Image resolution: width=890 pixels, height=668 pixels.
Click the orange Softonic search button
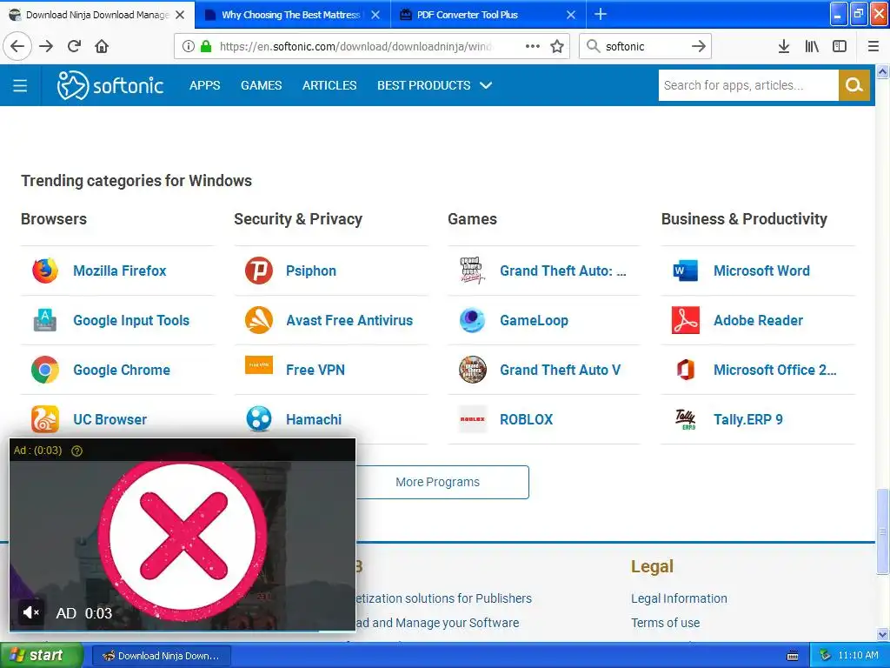click(853, 85)
